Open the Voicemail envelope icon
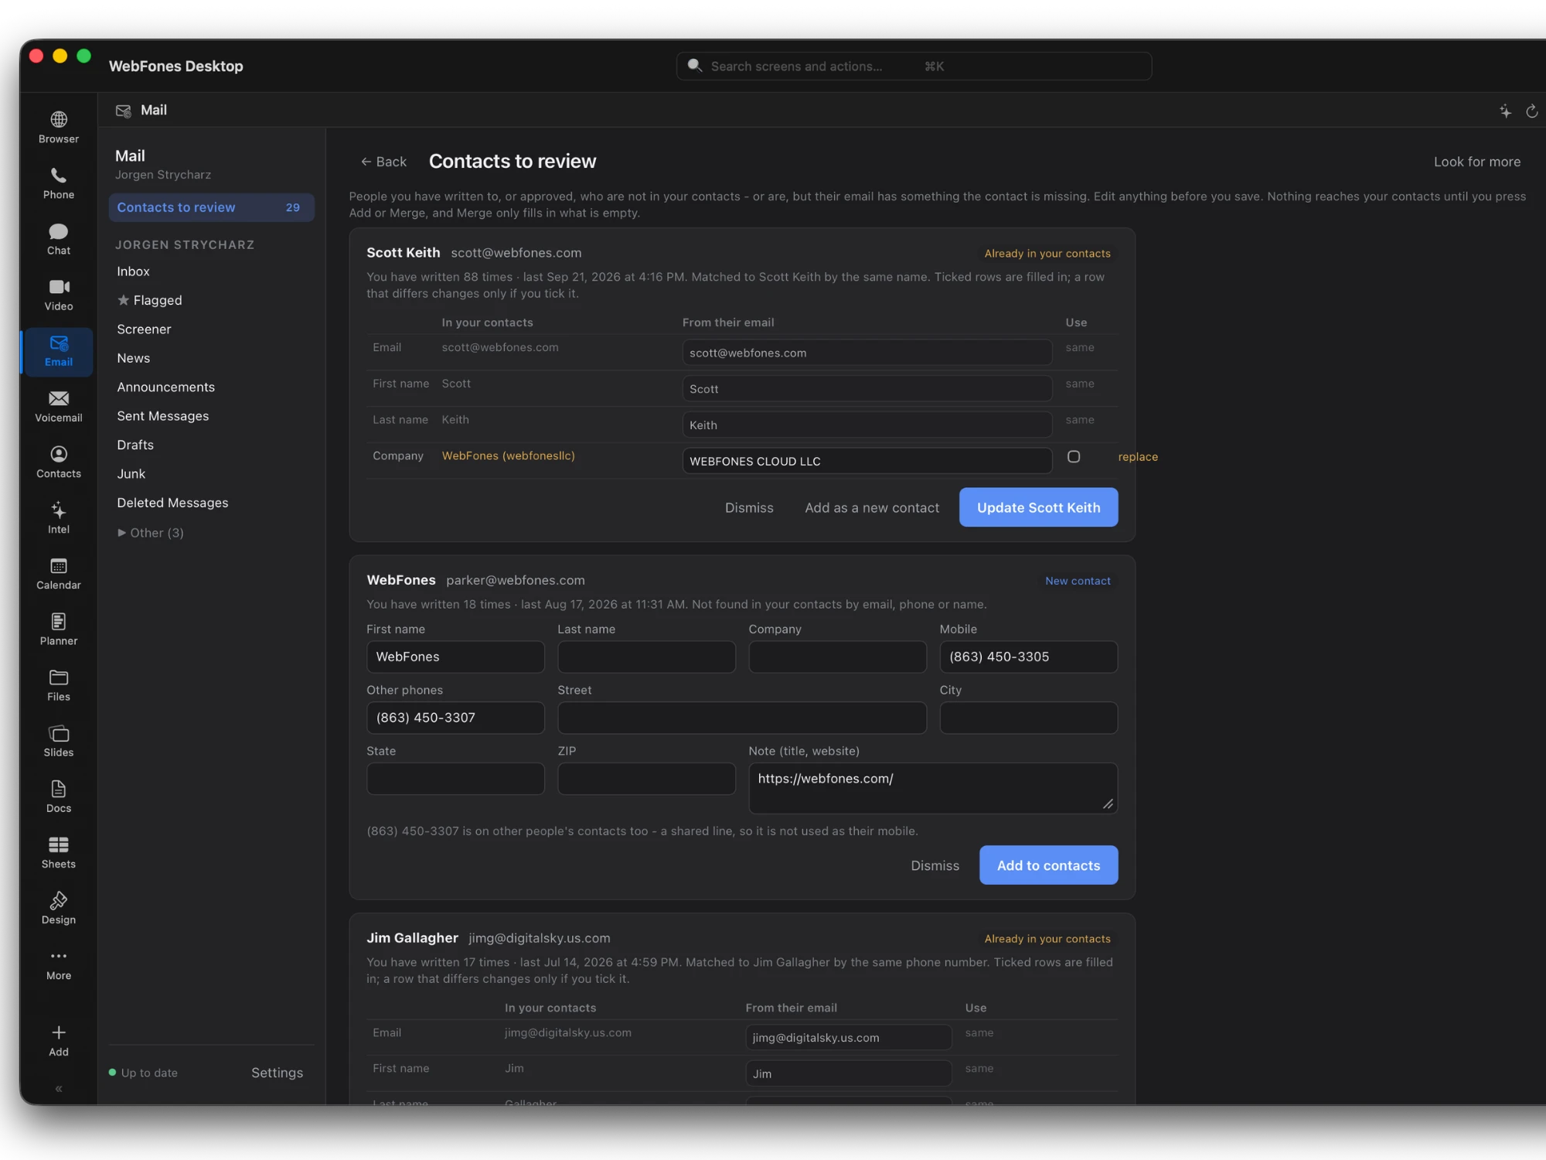The image size is (1546, 1160). tap(59, 398)
